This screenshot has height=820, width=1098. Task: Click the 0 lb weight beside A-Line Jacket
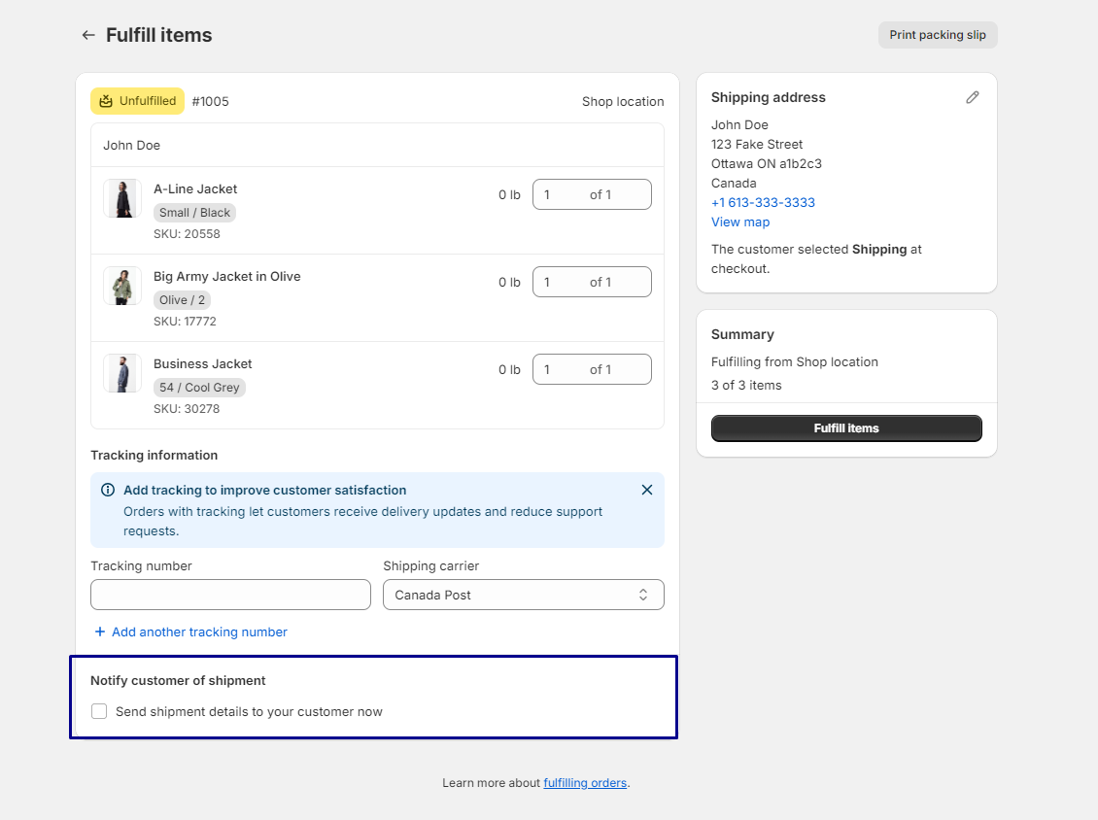point(509,194)
